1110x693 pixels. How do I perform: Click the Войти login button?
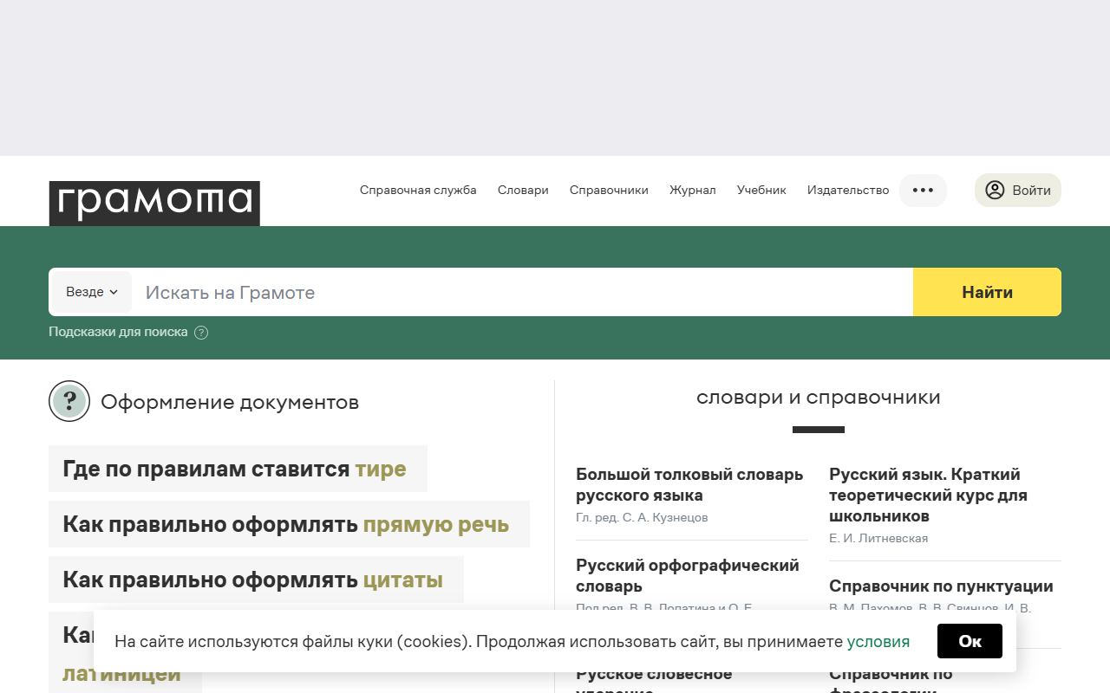pyautogui.click(x=1018, y=191)
